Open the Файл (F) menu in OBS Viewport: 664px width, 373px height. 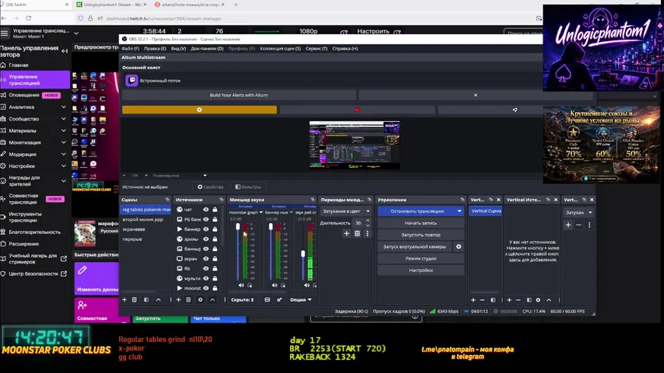pos(130,49)
